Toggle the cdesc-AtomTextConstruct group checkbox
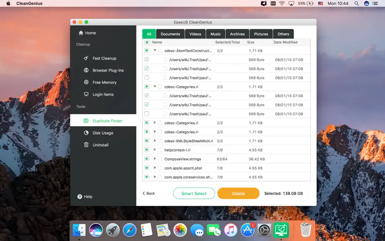This screenshot has width=385, height=241. (x=147, y=50)
